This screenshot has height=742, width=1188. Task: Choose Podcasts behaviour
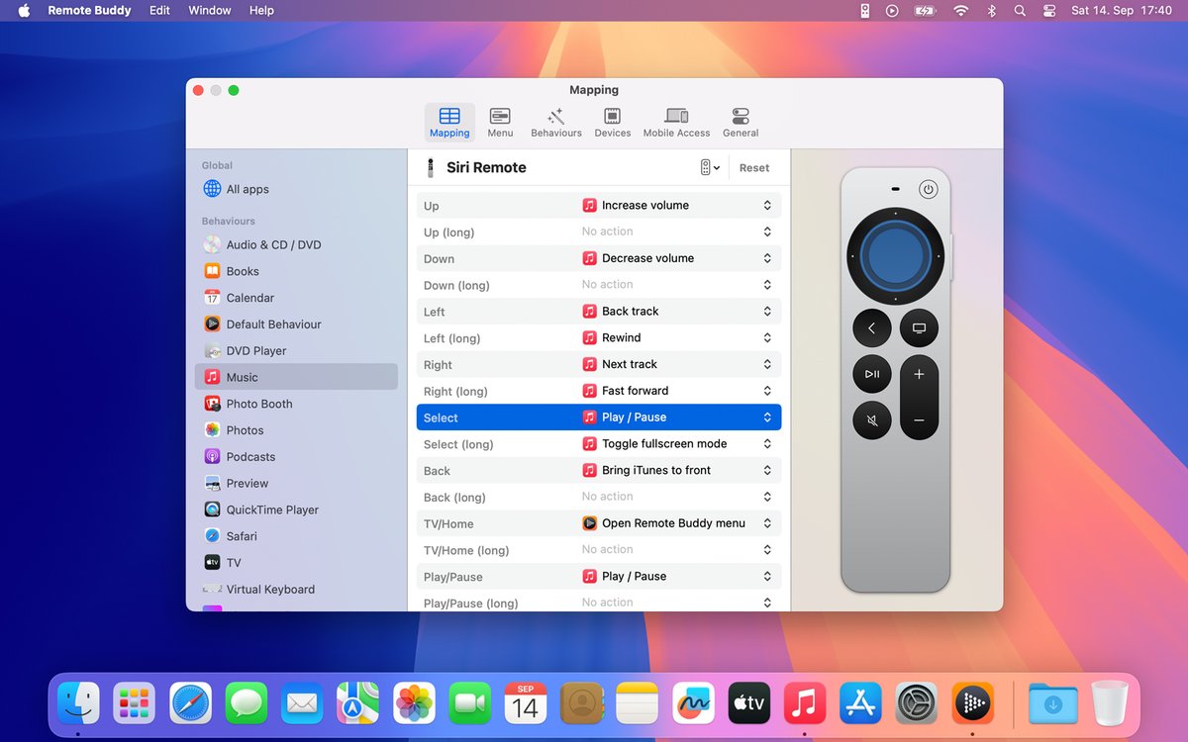[296, 457]
